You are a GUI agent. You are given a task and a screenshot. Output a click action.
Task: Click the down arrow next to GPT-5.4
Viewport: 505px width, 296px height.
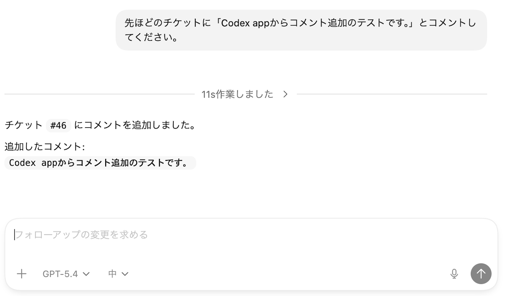pos(86,274)
